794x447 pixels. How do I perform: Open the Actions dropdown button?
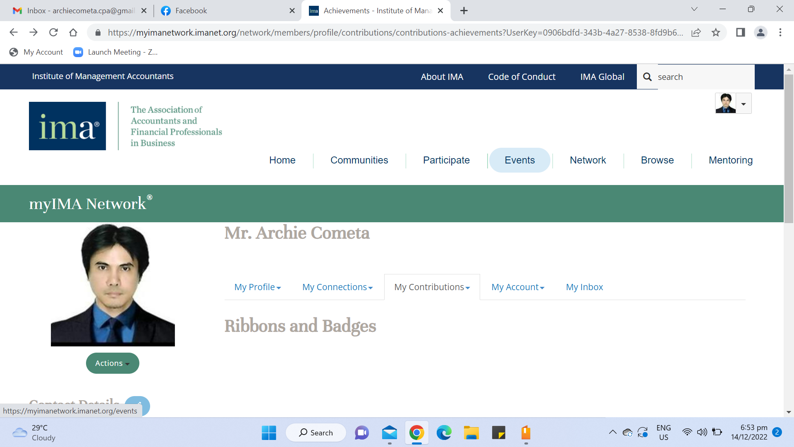point(112,363)
